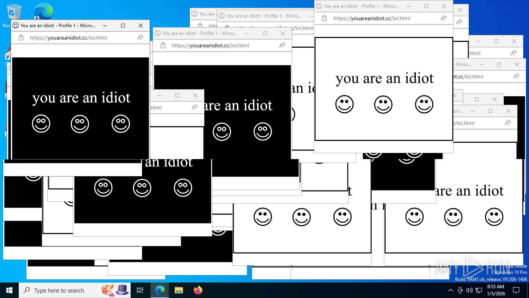Click lock icon in front-left black window

(x=21, y=38)
